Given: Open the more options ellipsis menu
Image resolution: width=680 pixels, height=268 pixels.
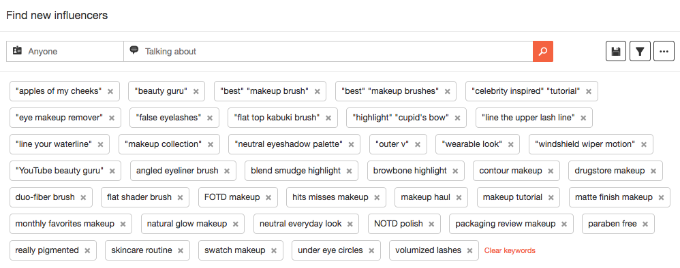Looking at the screenshot, I should pos(664,52).
